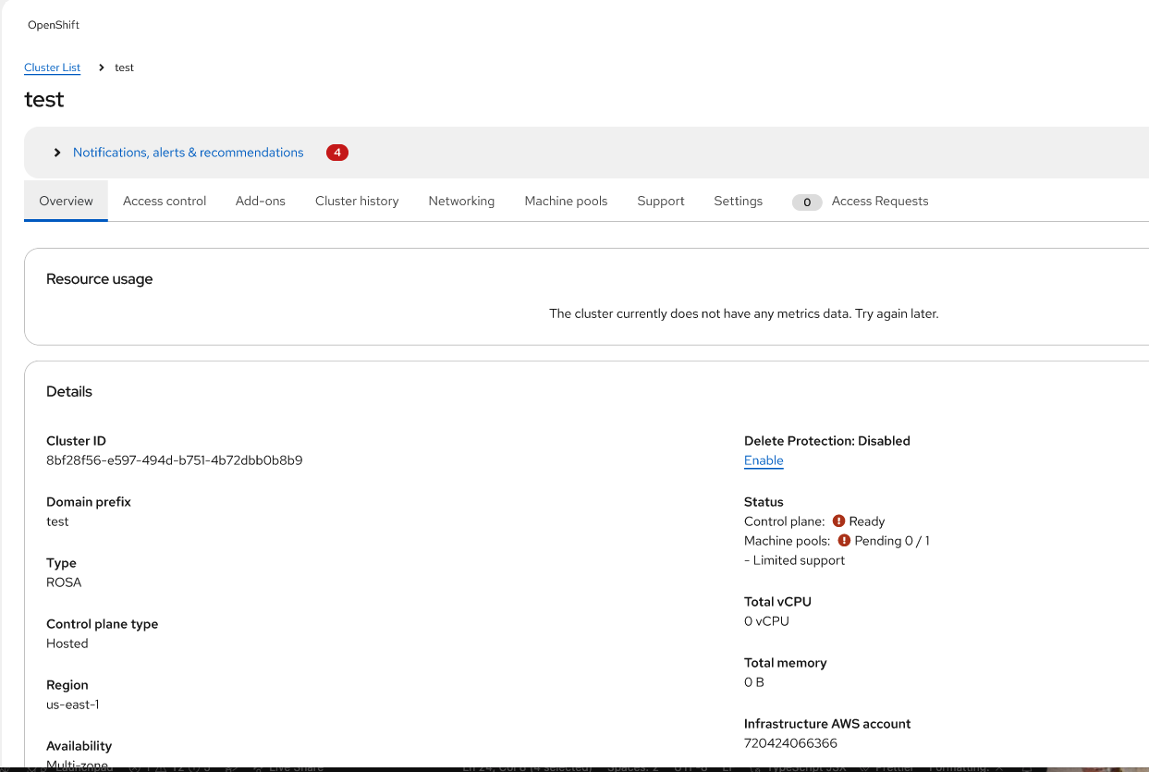
Task: Click the Domain prefix label
Action: [89, 502]
